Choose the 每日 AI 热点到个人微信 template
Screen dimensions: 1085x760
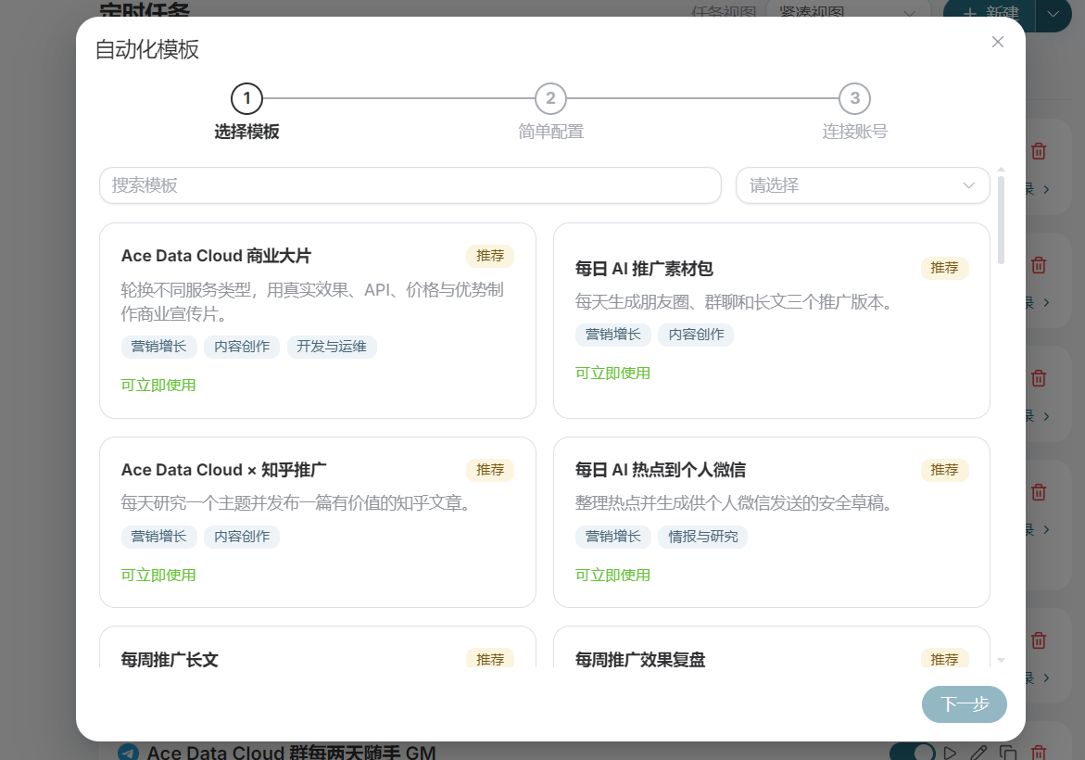[x=772, y=522]
